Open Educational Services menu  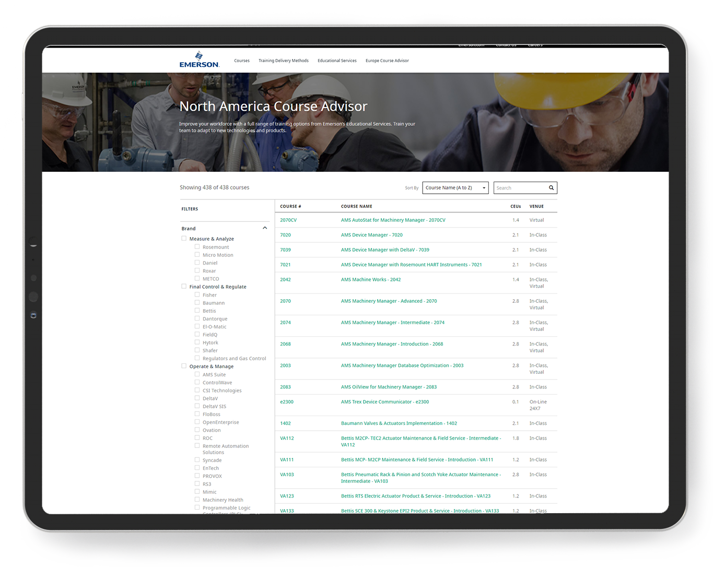coord(337,61)
